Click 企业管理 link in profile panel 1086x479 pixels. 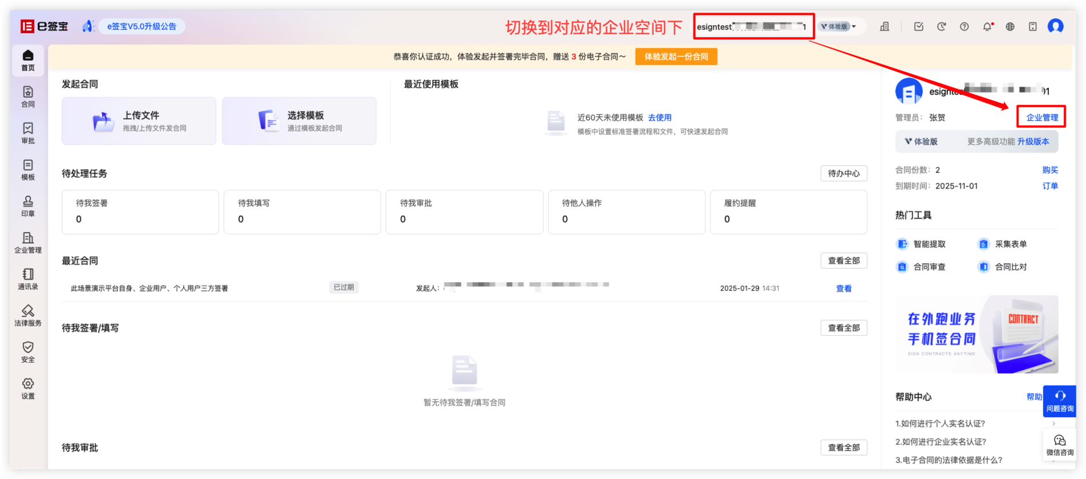(1042, 117)
